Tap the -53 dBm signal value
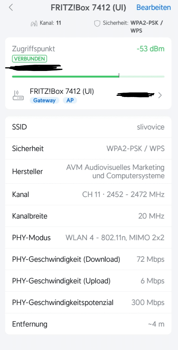The width and height of the screenshot is (178, 350). point(150,49)
